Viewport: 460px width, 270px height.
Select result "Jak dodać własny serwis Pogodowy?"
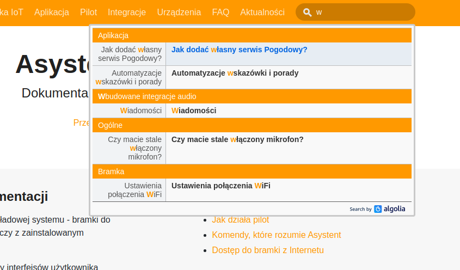(240, 50)
